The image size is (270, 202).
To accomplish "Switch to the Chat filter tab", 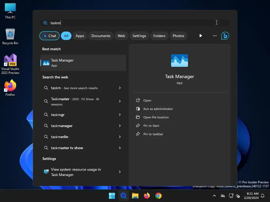I will tap(49, 36).
